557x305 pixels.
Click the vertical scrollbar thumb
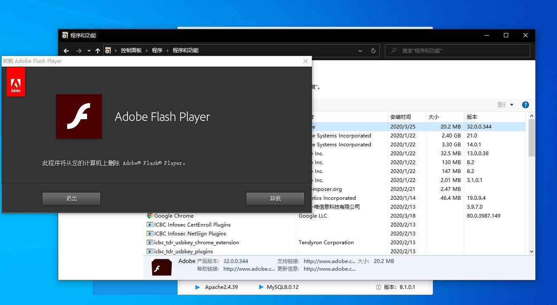[x=532, y=138]
